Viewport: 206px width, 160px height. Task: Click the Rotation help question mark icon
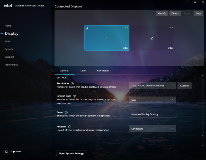(70, 127)
